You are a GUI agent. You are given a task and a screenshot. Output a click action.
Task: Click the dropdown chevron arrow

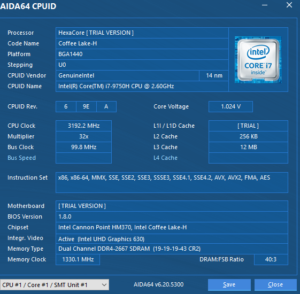point(104,285)
